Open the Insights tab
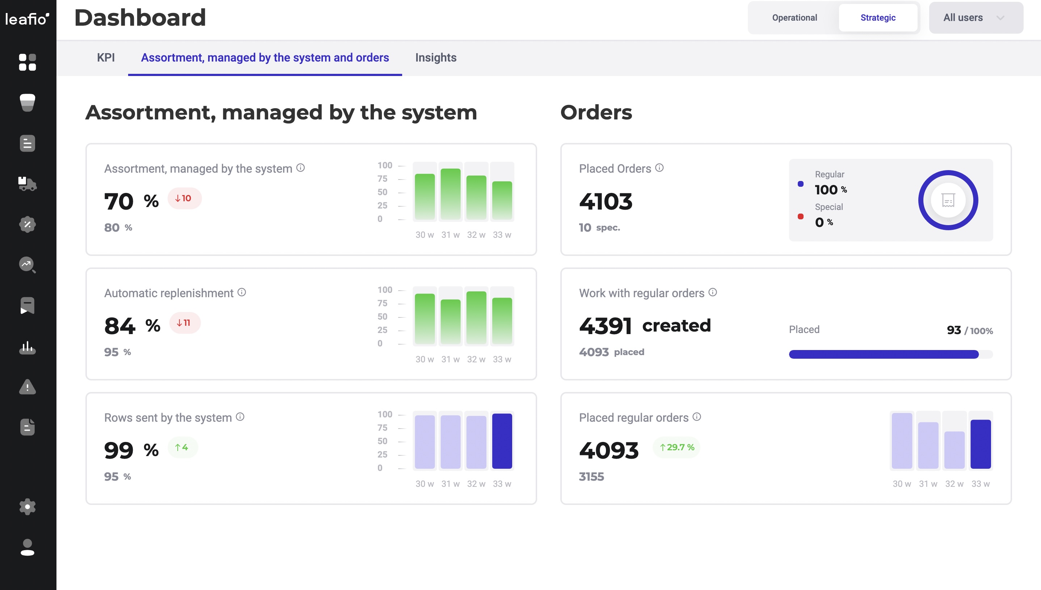This screenshot has height=590, width=1041. 435,58
